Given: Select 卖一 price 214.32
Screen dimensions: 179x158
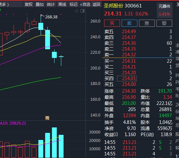Looking at the screenshot, I should pyautogui.click(x=129, y=55).
